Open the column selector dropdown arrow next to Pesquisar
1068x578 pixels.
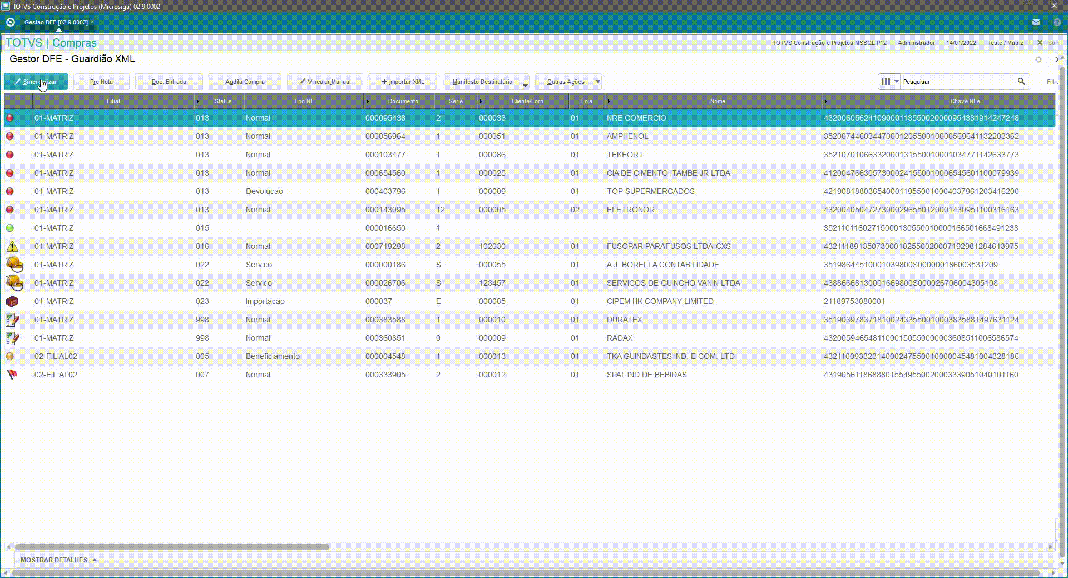[896, 82]
